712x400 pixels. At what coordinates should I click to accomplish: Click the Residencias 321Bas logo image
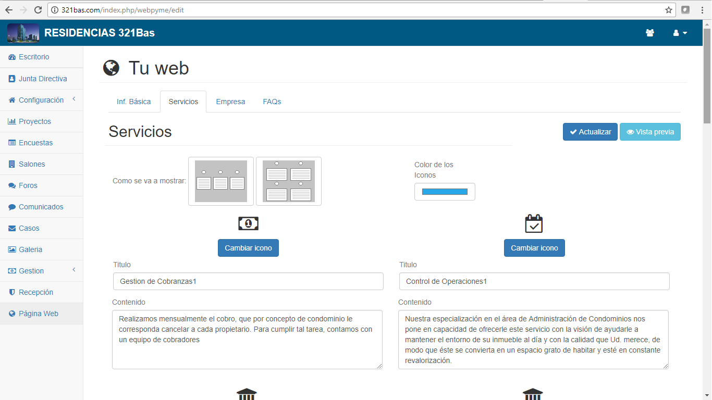23,33
